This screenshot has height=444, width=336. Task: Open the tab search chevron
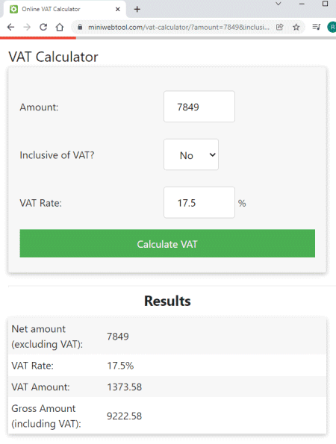point(279,4)
